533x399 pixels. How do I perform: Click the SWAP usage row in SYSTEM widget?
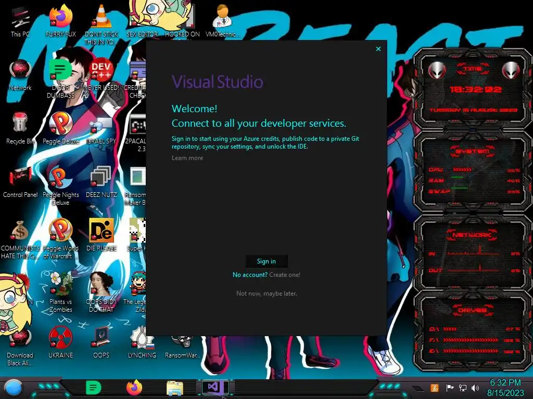(474, 191)
